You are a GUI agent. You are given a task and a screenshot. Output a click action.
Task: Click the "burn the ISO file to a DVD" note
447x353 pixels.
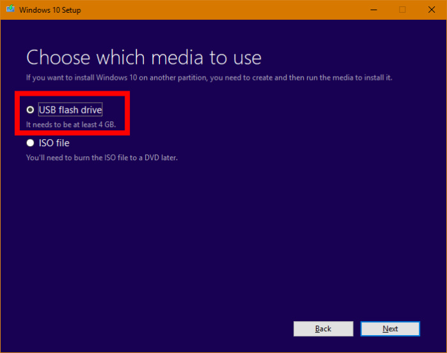click(x=101, y=157)
